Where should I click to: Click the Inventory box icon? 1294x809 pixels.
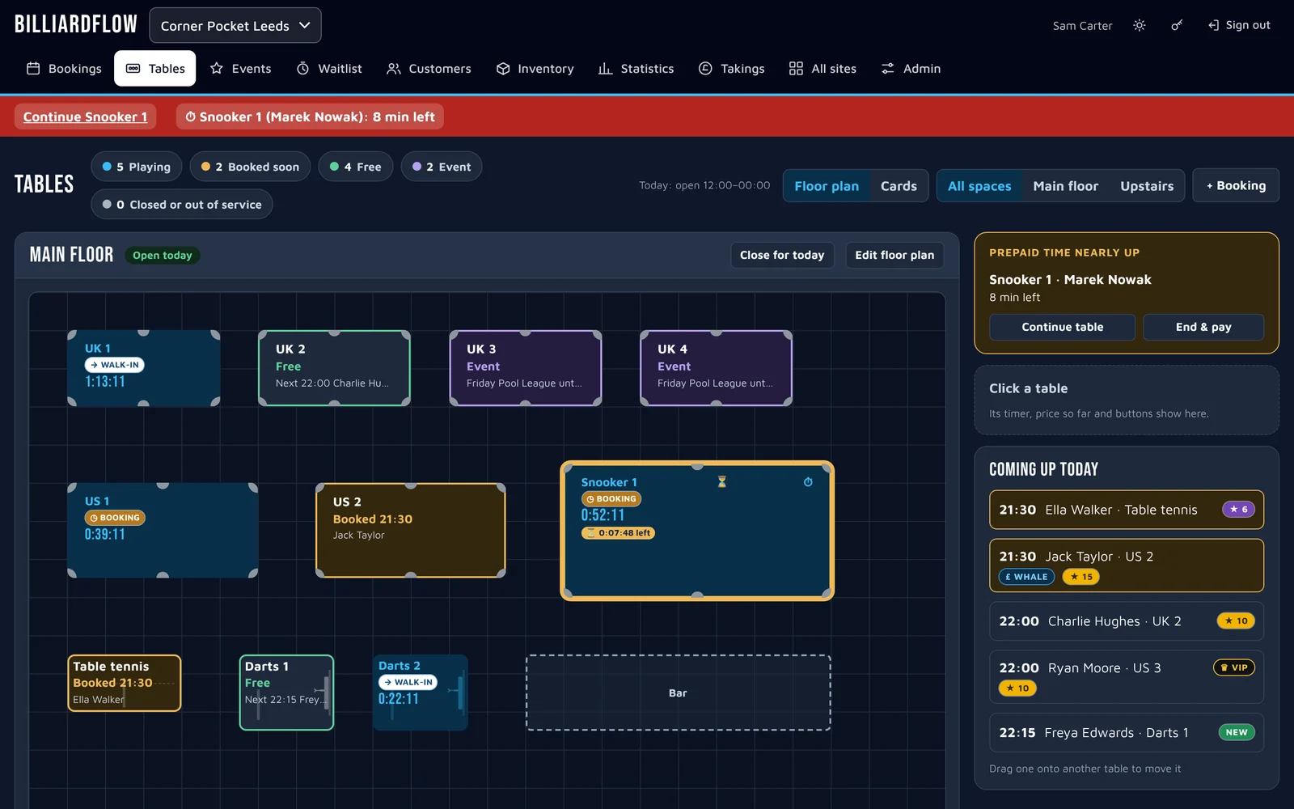503,69
